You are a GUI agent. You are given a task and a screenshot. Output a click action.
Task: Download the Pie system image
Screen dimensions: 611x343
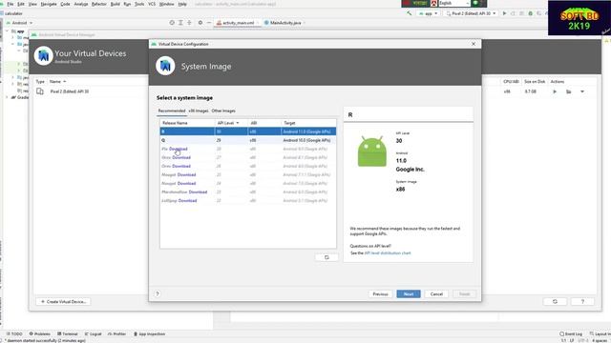[179, 149]
